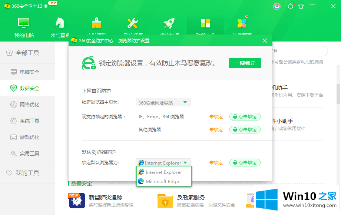Choose Microsoft Edge from the dropdown list
Image resolution: width=341 pixels, height=215 pixels.
[x=162, y=182]
